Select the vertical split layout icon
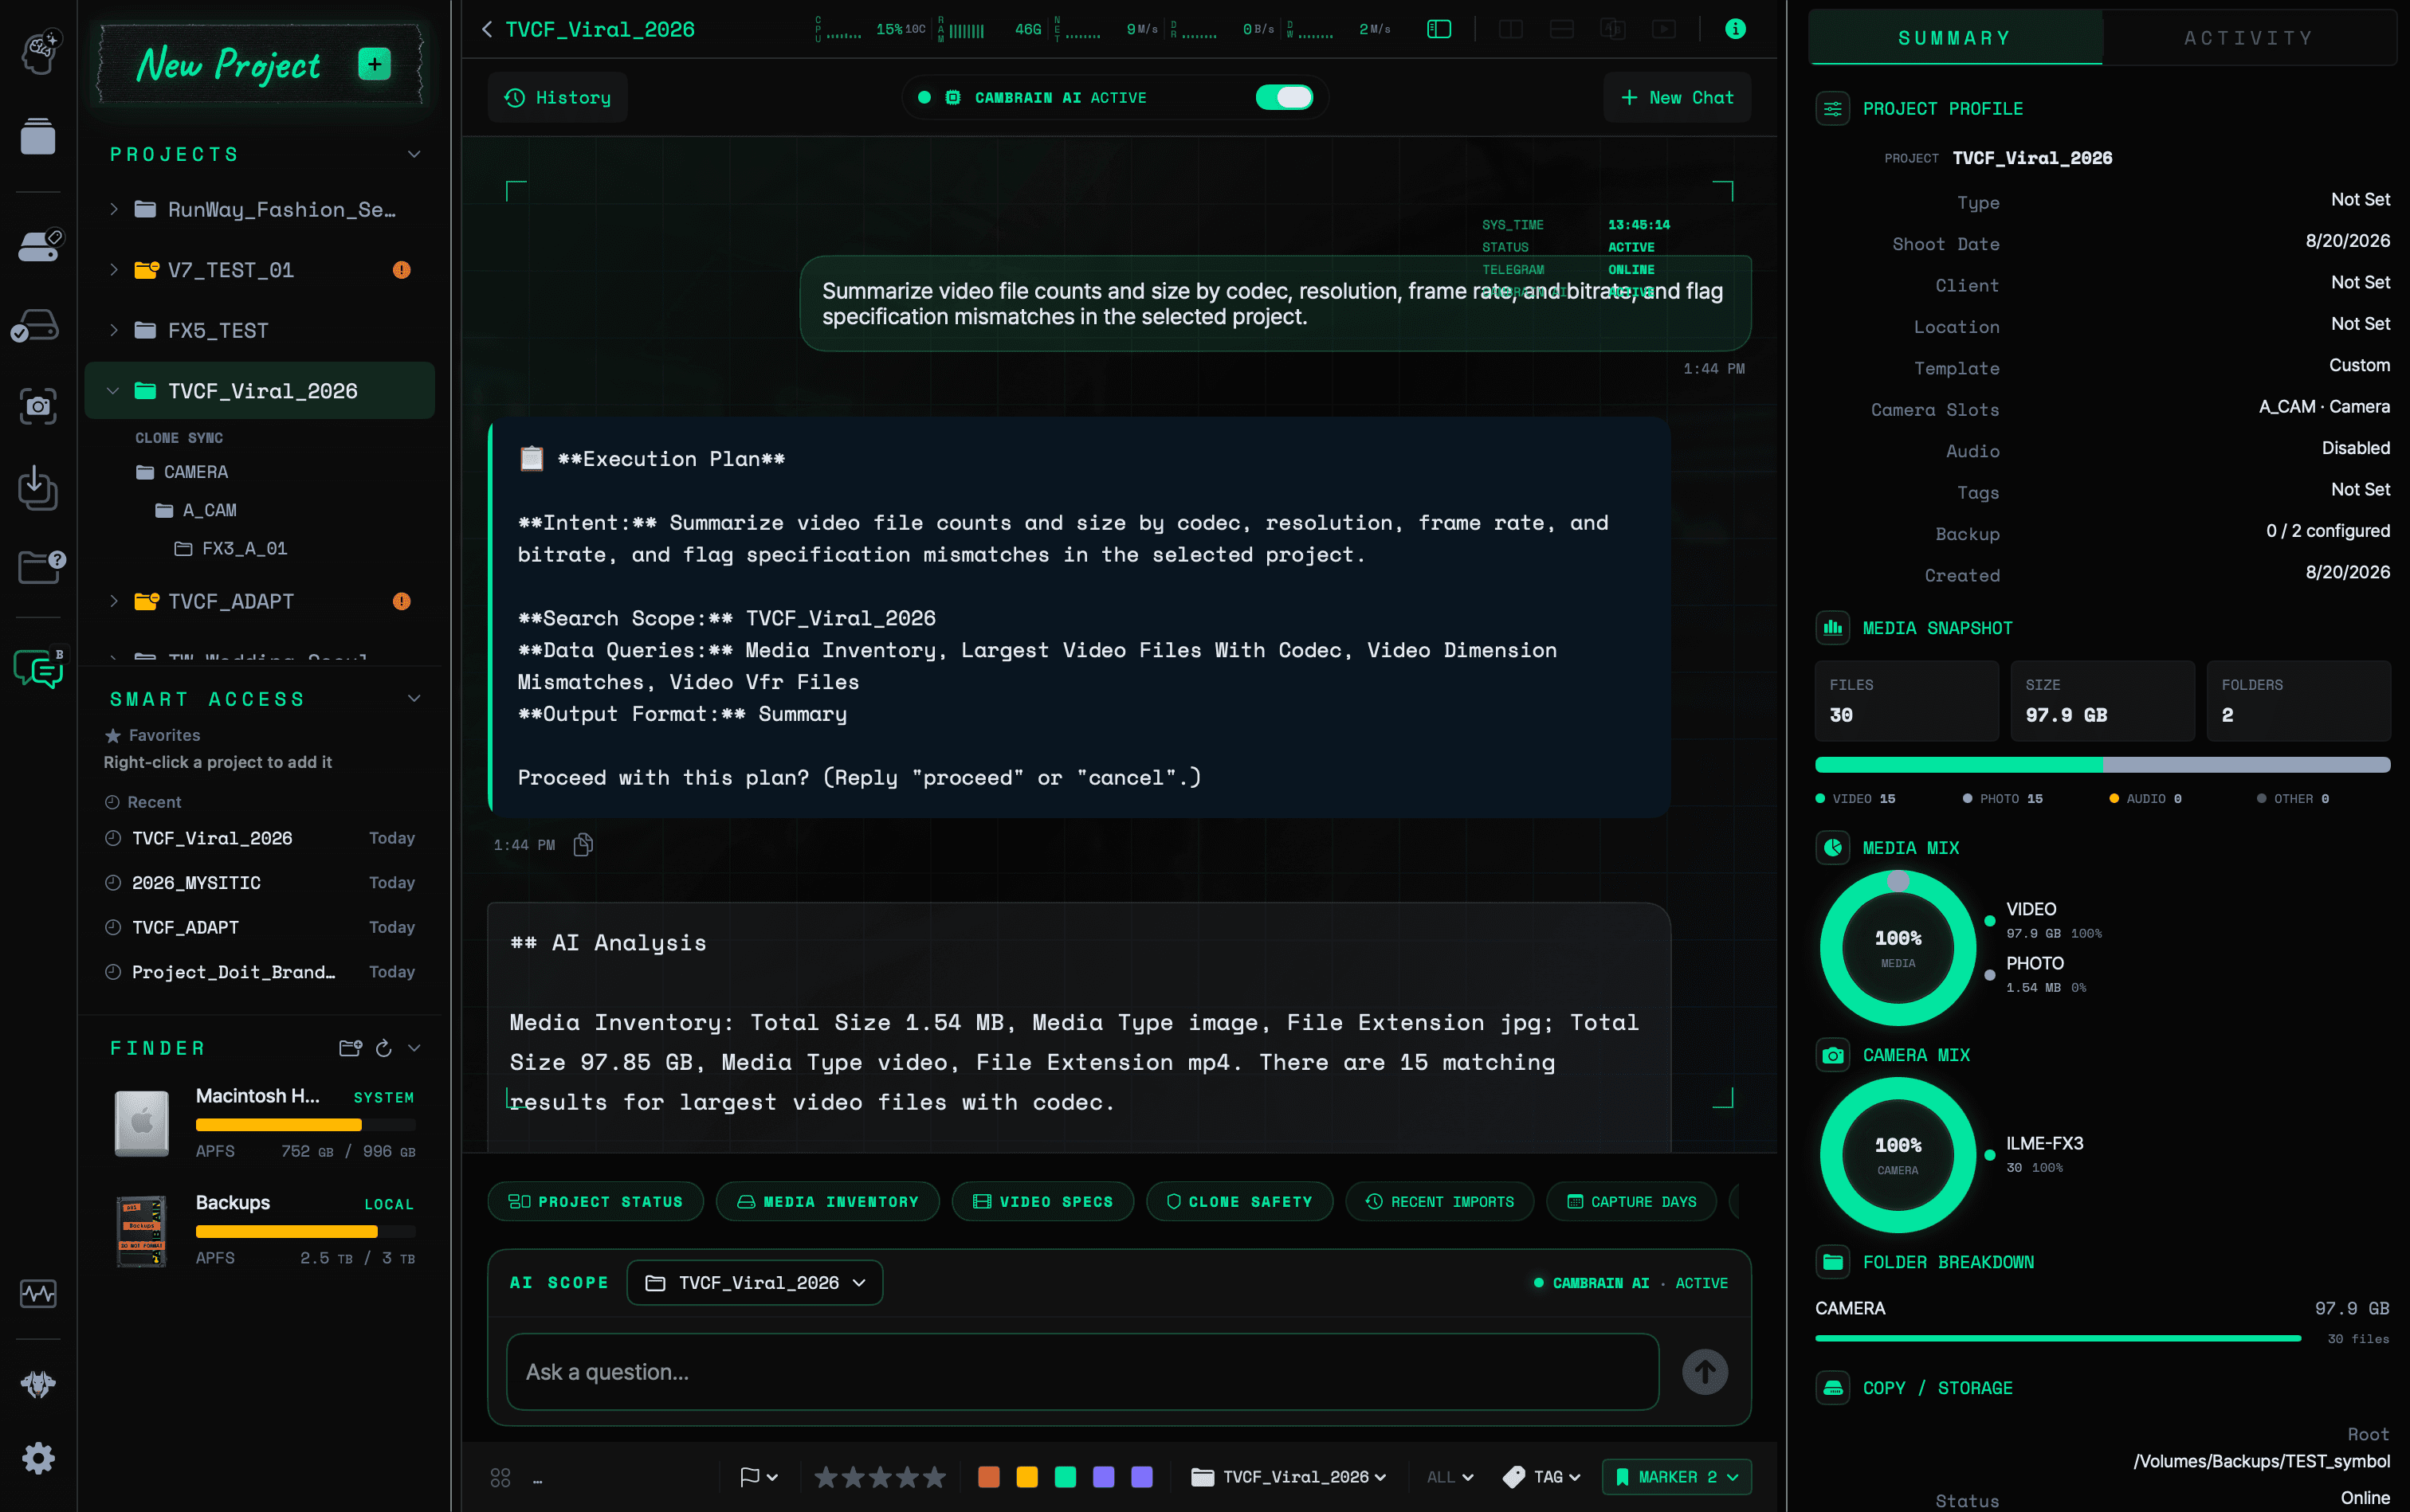This screenshot has width=2410, height=1512. click(1510, 29)
